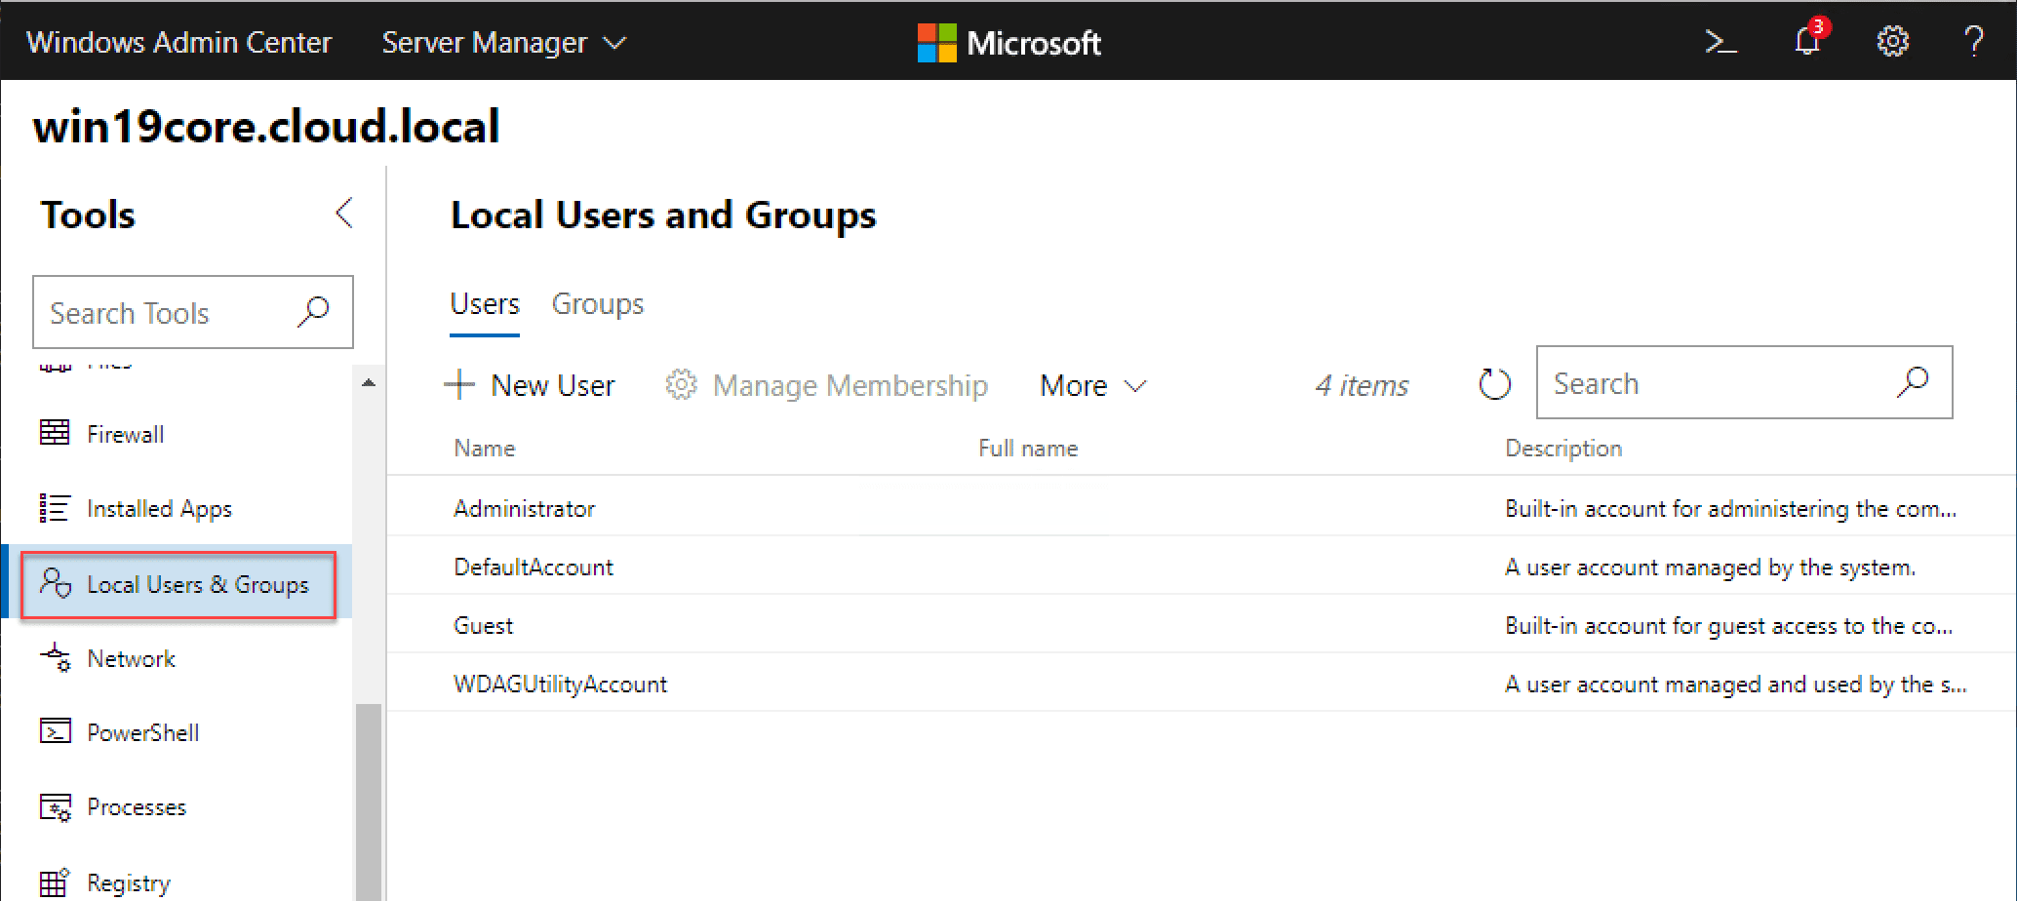The image size is (2017, 901).
Task: Open Firewall tool in sidebar
Action: click(x=125, y=434)
